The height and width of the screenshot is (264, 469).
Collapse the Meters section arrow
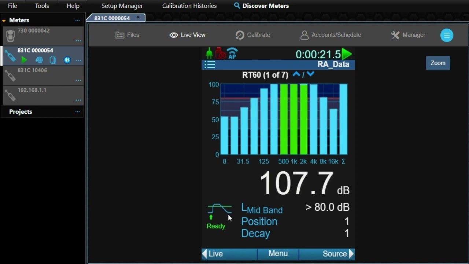coord(4,21)
